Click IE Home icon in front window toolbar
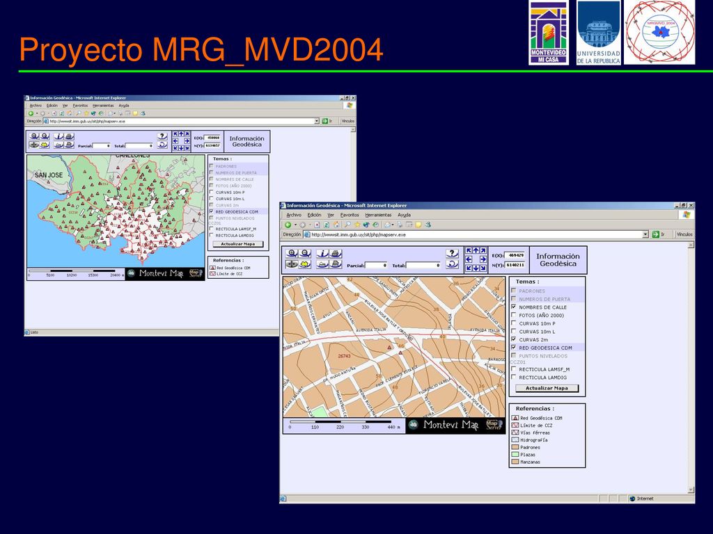713x534 pixels. (336, 225)
